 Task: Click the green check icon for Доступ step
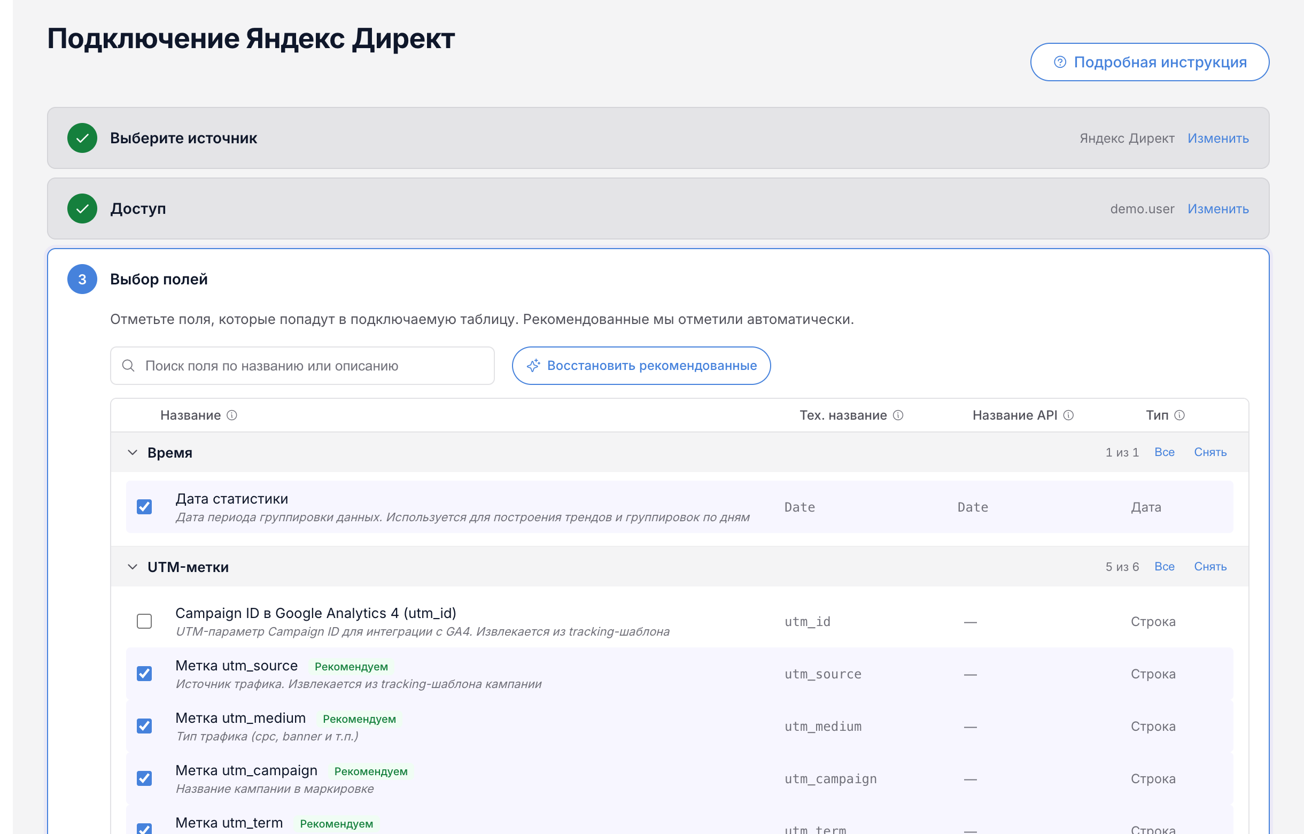click(82, 208)
